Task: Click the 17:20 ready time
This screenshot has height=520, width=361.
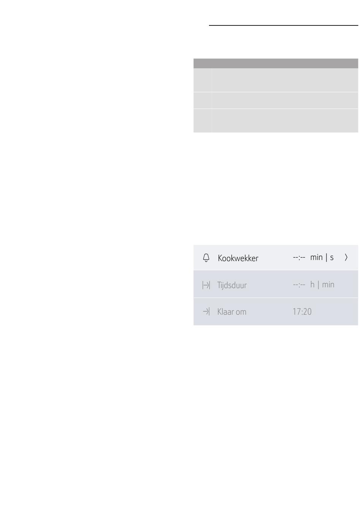Action: (302, 312)
